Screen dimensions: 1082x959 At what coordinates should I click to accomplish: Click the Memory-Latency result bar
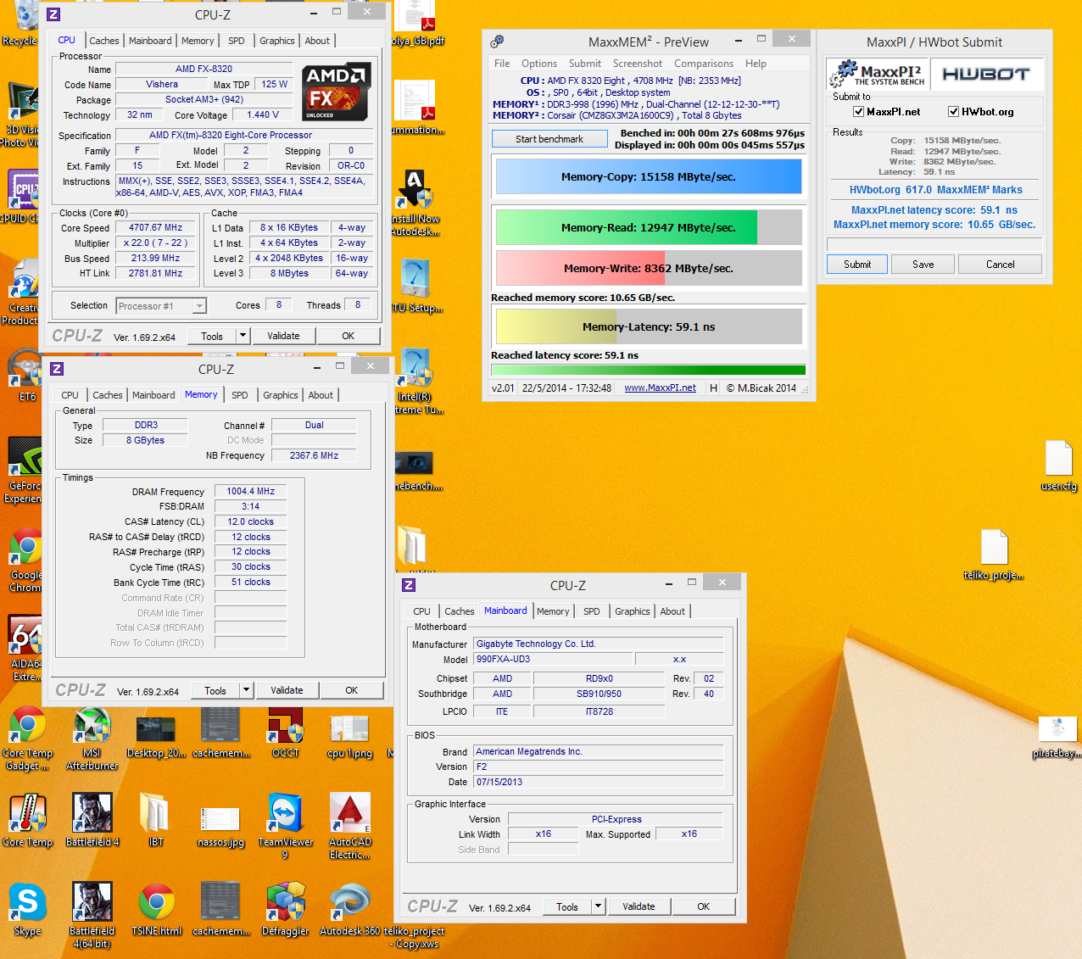coord(648,326)
